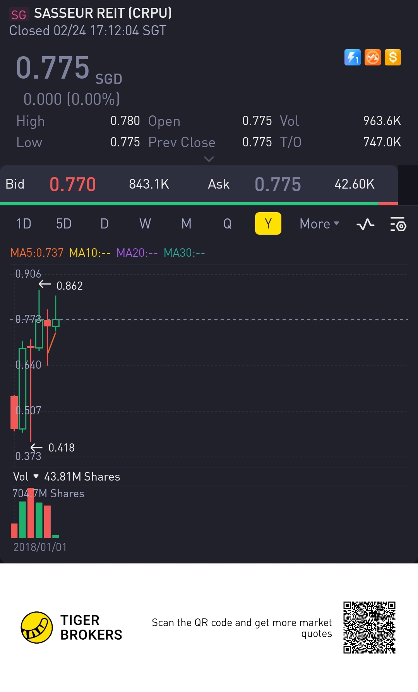Open the More timeframes dropdown
418x692 pixels.
(x=319, y=224)
